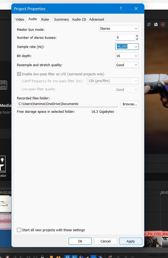Open the Advanced tab
The width and height of the screenshot is (168, 258).
click(x=96, y=19)
